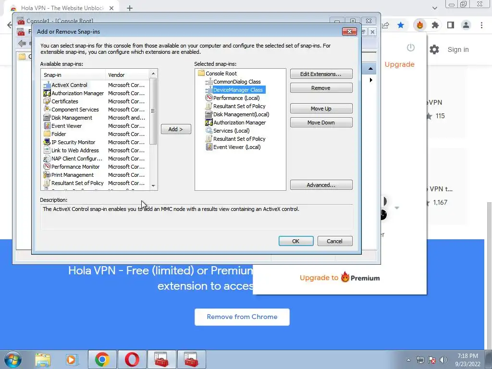Open a new Chrome tab
Screen dimensions: 492x369
pyautogui.click(x=130, y=8)
